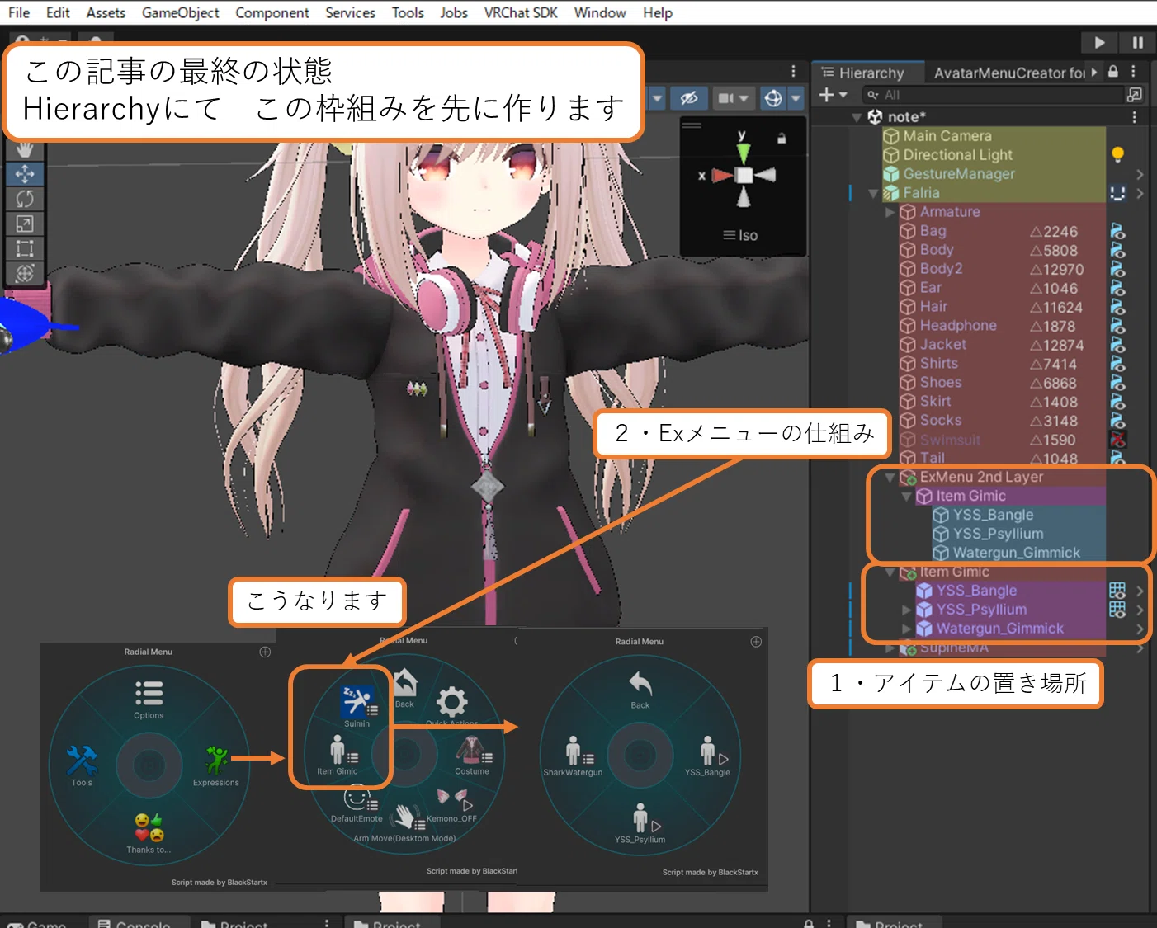Open the note scene options menu

click(1135, 117)
